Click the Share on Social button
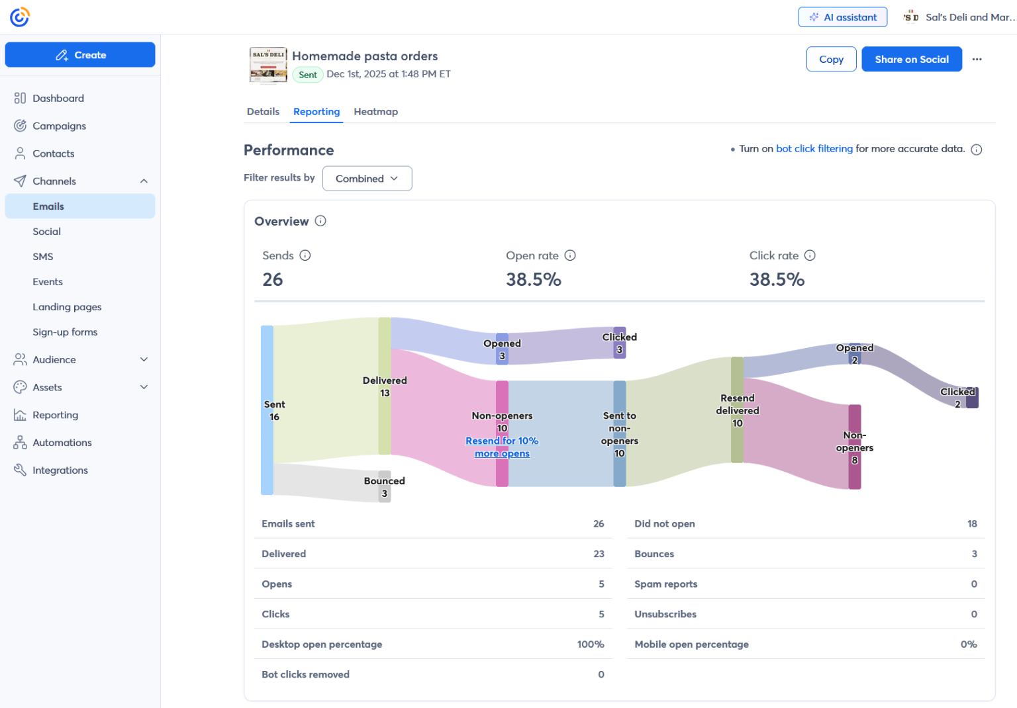Image resolution: width=1017 pixels, height=708 pixels. (x=911, y=60)
